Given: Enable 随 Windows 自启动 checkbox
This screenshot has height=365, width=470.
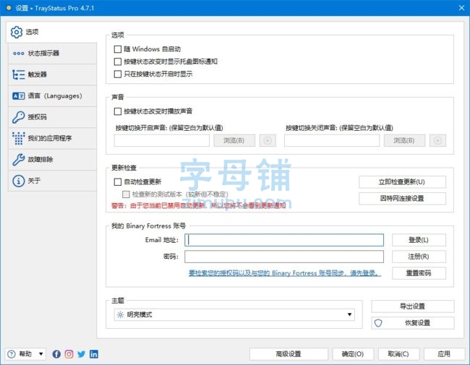Looking at the screenshot, I should point(118,49).
